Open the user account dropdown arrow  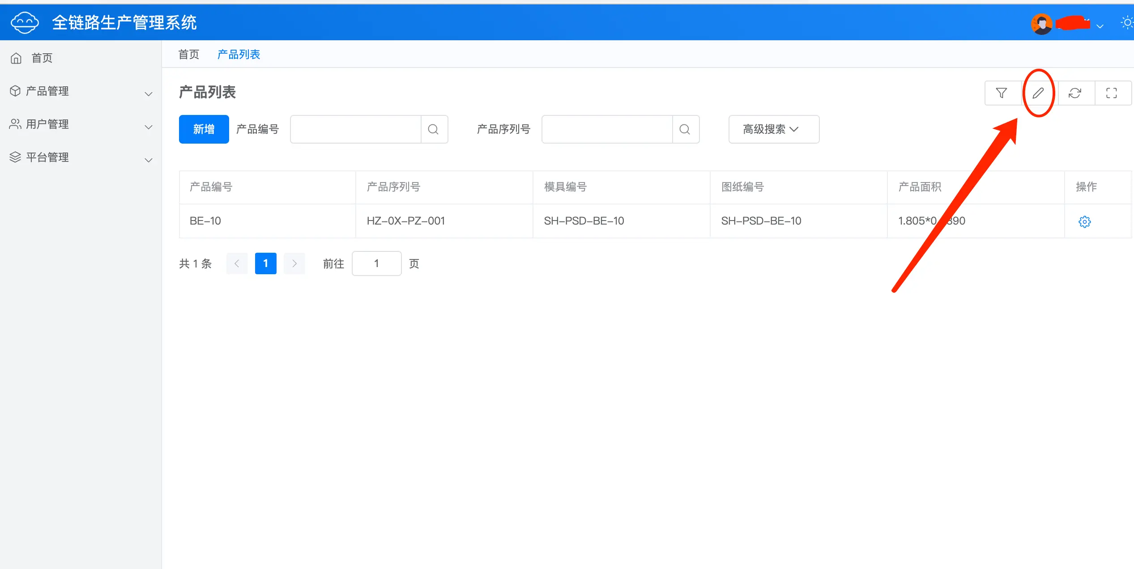tap(1100, 26)
